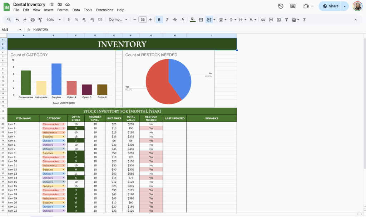The image size is (366, 217).
Task: Open the Data menu
Action: pyautogui.click(x=76, y=10)
